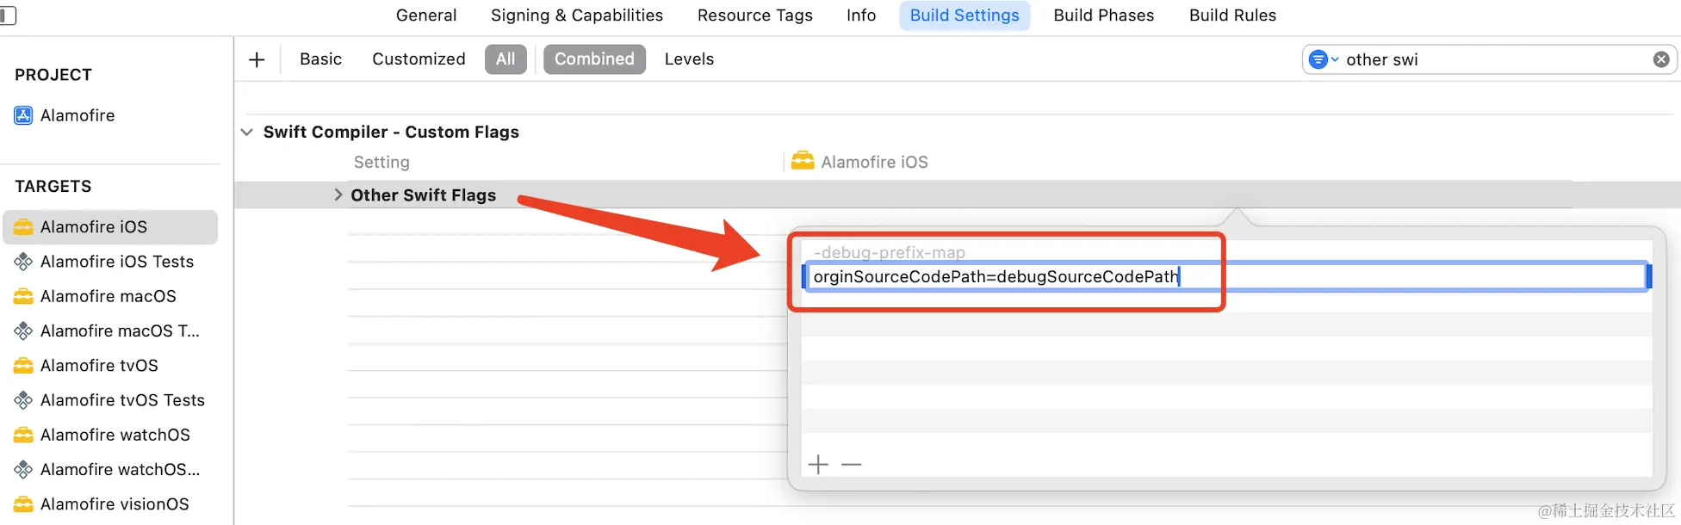This screenshot has height=525, width=1681.
Task: Click the Alamofire macOS toolbox icon
Action: (x=23, y=296)
